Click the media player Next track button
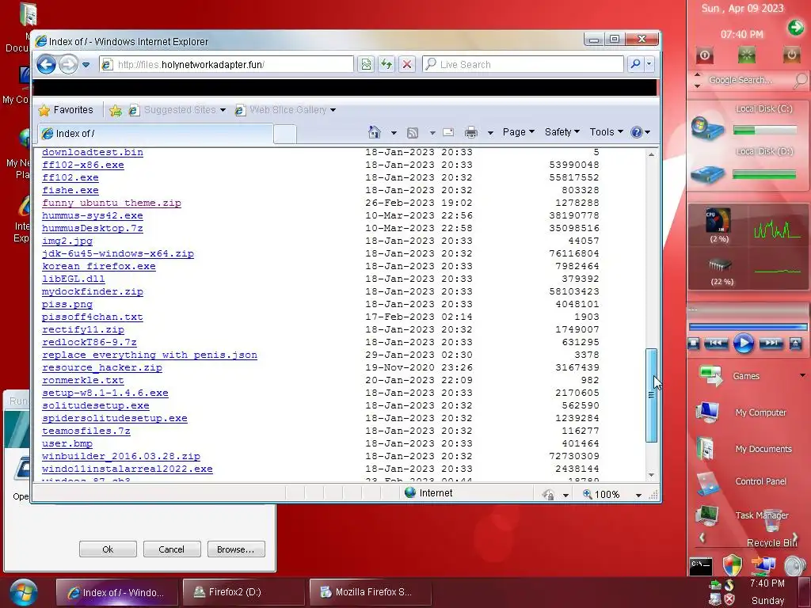This screenshot has width=811, height=608. pos(771,343)
